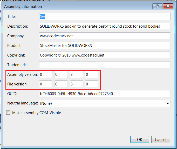Open the Neutral language dropdown
This screenshot has width=177, height=149.
[x=105, y=103]
